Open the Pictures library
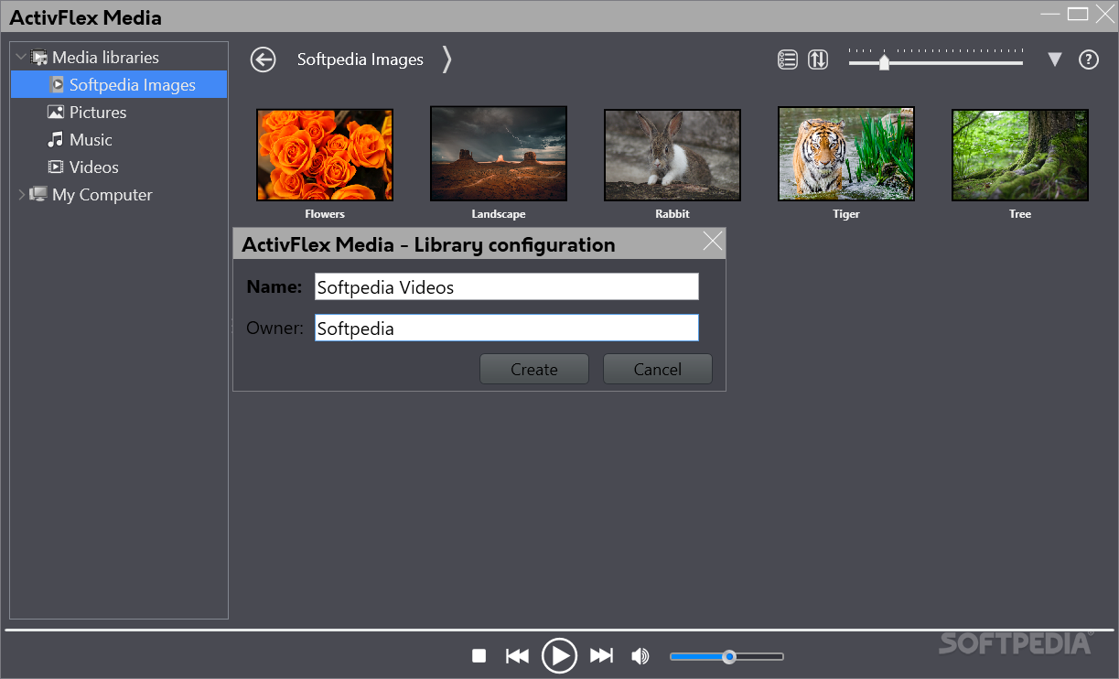Viewport: 1119px width, 679px height. (x=98, y=112)
